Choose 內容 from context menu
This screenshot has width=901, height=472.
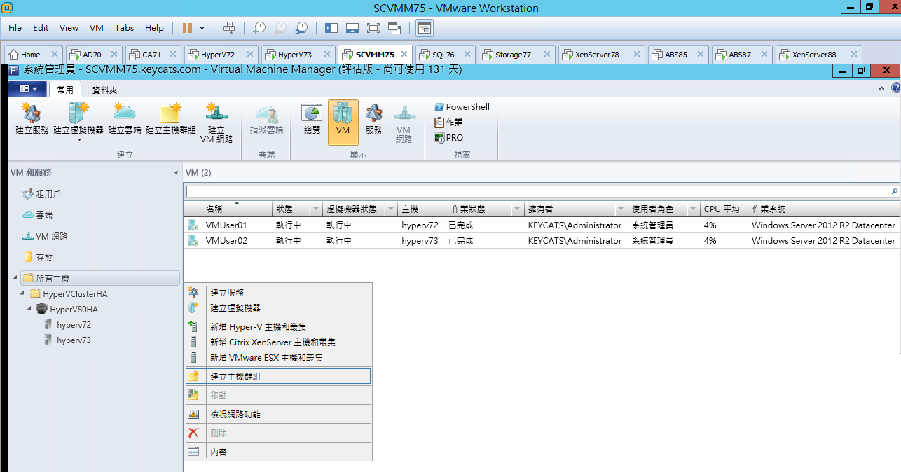pos(278,452)
